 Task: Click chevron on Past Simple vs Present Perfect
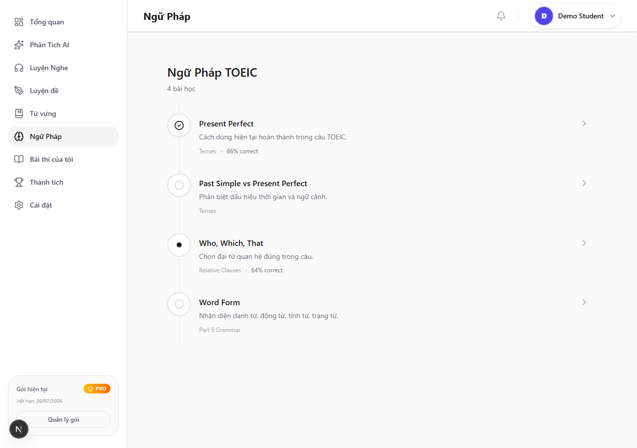point(584,183)
